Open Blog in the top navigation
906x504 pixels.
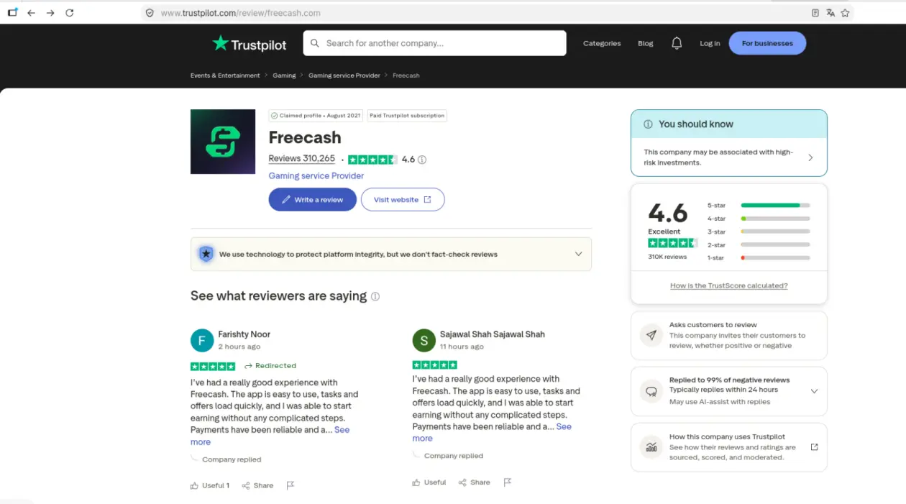click(x=646, y=43)
